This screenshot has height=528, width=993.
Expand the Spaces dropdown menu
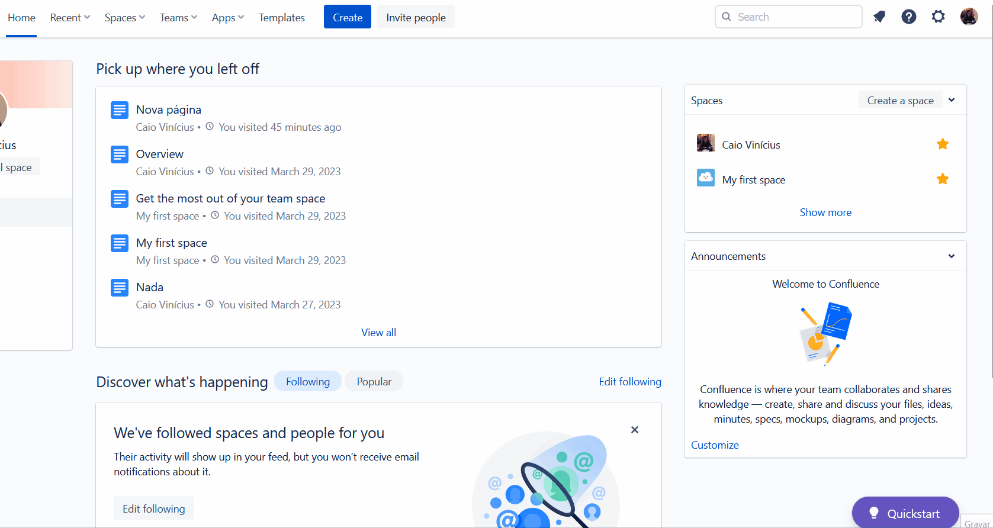point(124,18)
